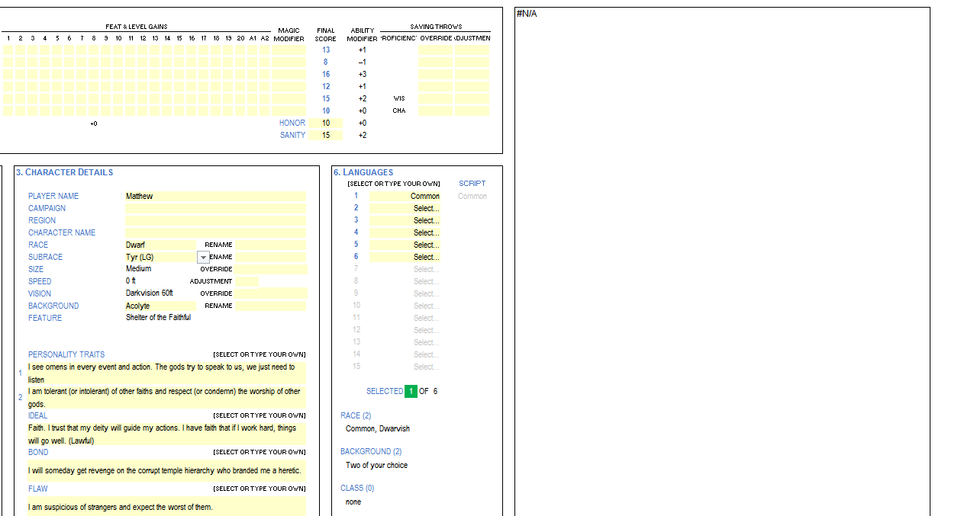Image resolution: width=961 pixels, height=516 pixels.
Task: Click the empty Character Name field
Action: click(214, 232)
